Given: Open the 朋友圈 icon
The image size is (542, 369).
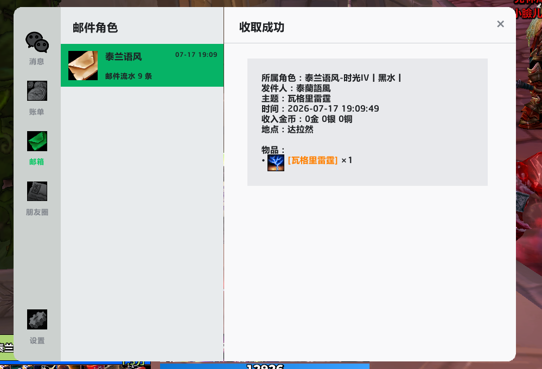Looking at the screenshot, I should pyautogui.click(x=37, y=191).
